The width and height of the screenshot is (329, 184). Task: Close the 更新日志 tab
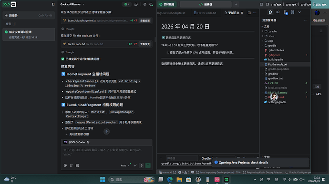click(242, 13)
